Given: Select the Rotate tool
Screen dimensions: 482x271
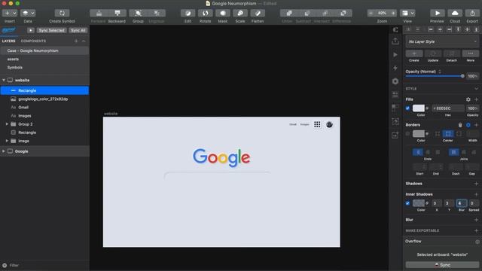Looking at the screenshot, I should point(205,13).
